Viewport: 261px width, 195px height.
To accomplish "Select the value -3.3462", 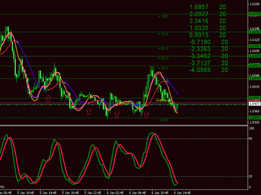I will pyautogui.click(x=200, y=56).
